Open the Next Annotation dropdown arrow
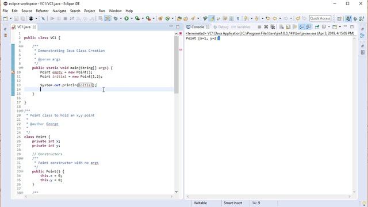Image resolution: width=368 pixels, height=207 pixels. click(251, 18)
